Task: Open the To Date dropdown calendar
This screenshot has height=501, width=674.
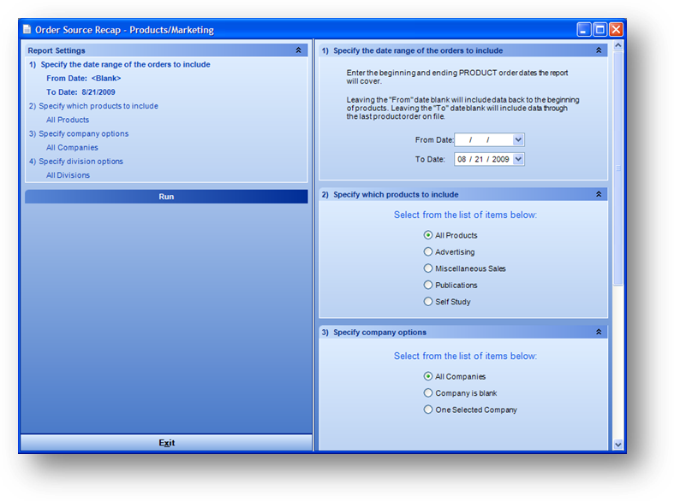Action: coord(518,159)
